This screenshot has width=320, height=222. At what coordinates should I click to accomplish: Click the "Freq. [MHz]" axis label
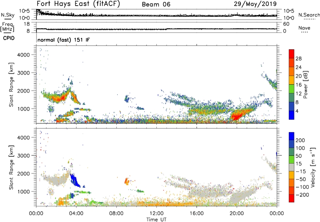[7, 27]
